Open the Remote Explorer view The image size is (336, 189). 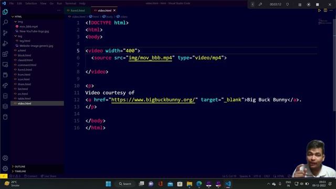5,64
